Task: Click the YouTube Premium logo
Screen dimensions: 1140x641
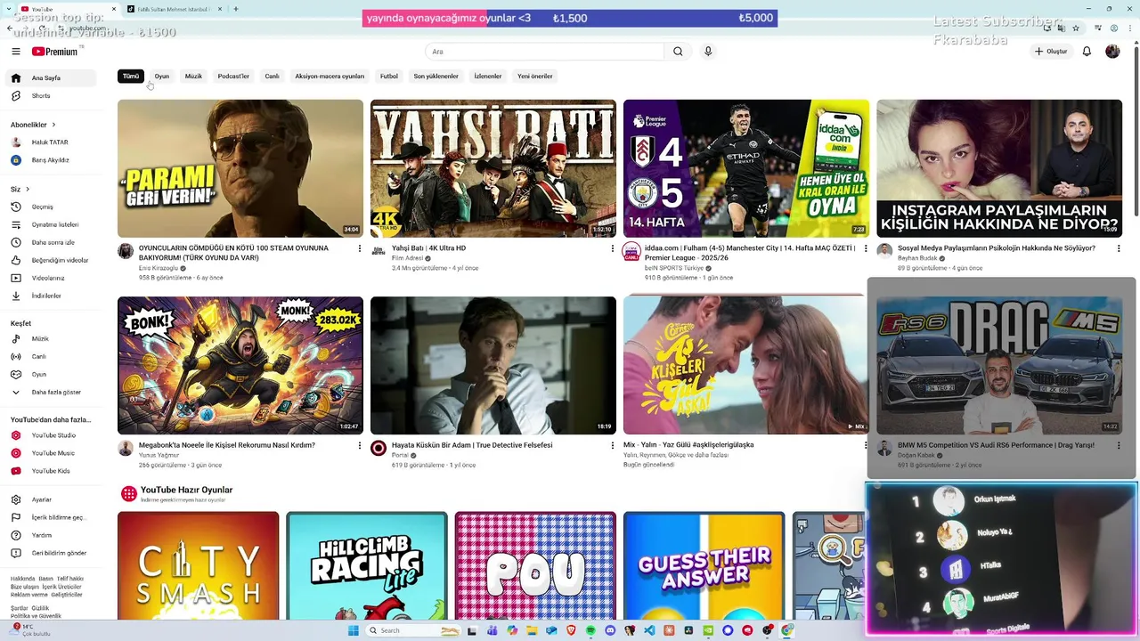Action: click(54, 52)
